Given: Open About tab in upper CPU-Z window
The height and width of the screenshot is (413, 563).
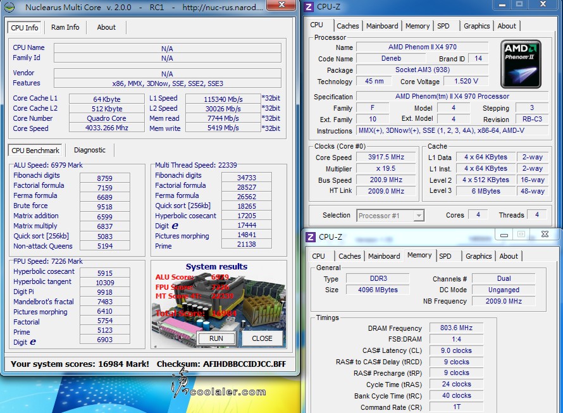Looking at the screenshot, I should (507, 26).
